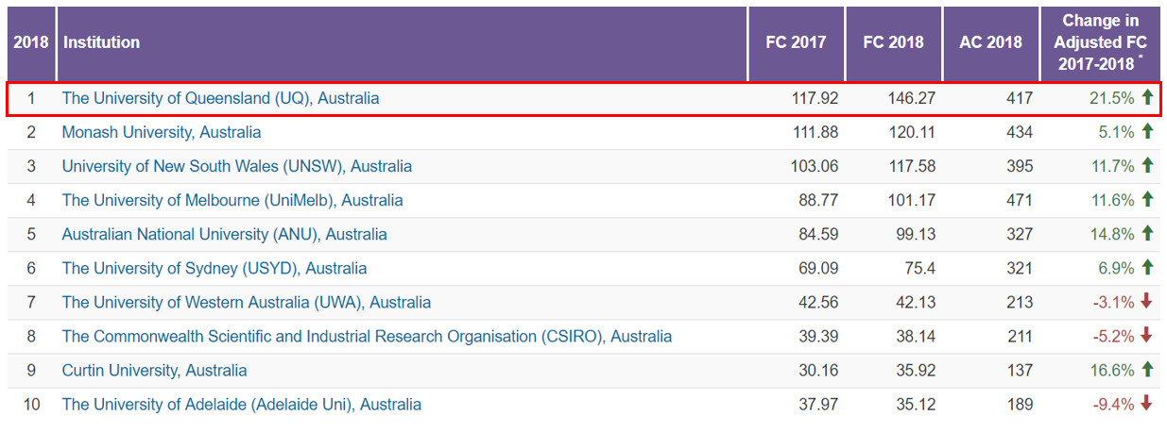Sort by the Institution column header
1167x432 pixels.
pos(101,42)
